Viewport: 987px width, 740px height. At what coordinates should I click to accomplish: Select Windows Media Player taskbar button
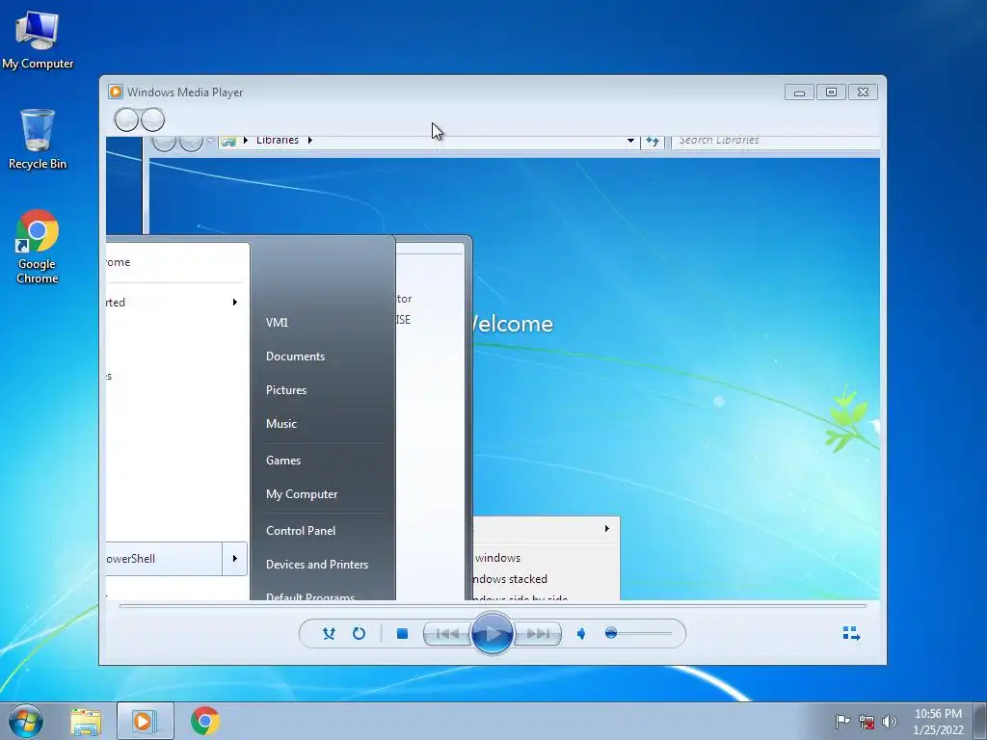point(145,721)
